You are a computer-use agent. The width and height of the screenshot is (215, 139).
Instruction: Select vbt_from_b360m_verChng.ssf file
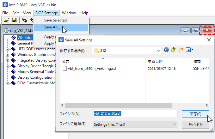tap(89, 69)
